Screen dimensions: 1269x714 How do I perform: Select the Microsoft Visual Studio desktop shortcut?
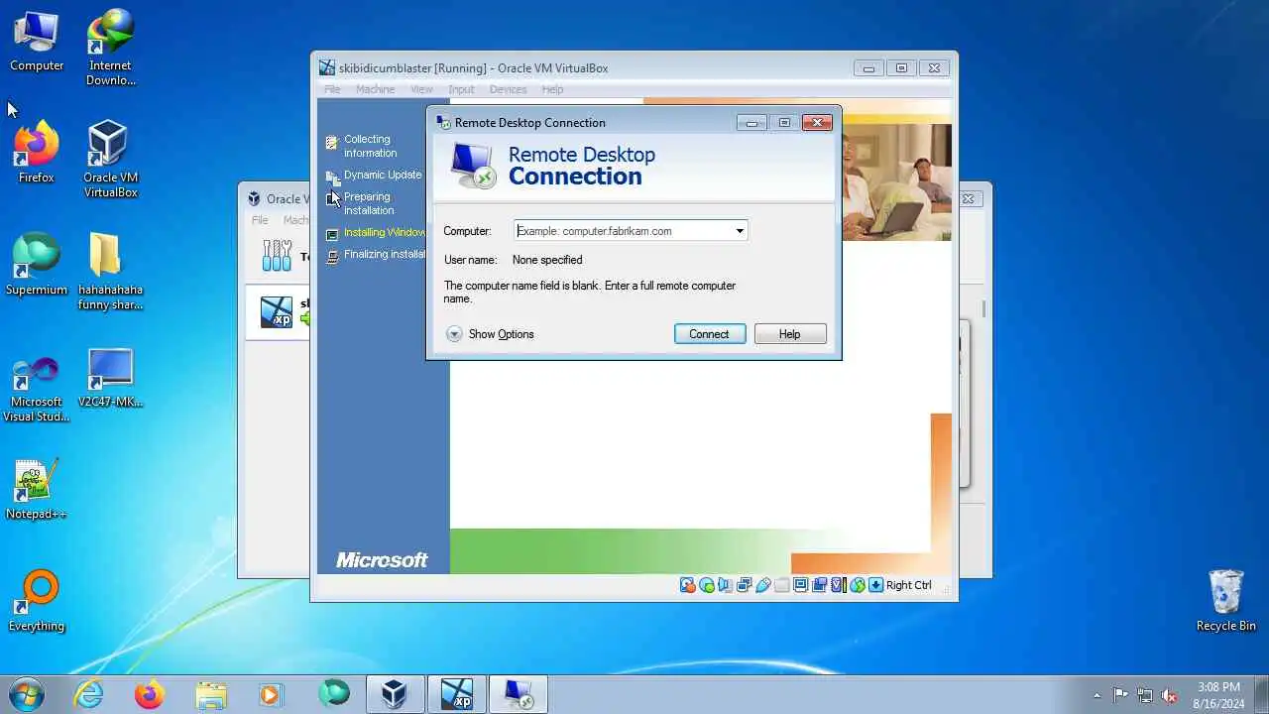click(x=37, y=389)
